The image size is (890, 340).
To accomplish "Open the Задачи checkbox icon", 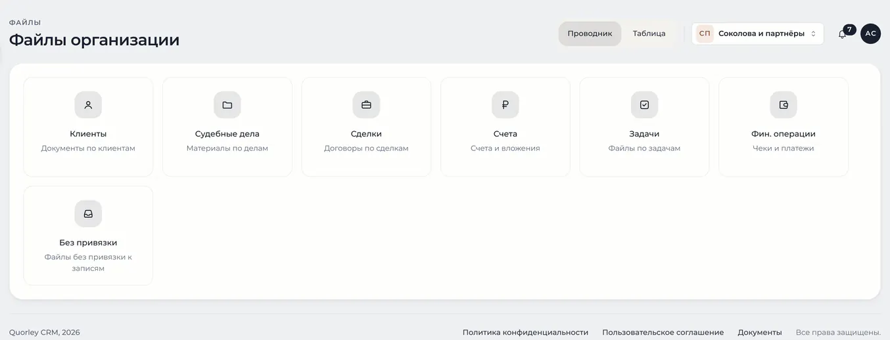I will coord(644,105).
